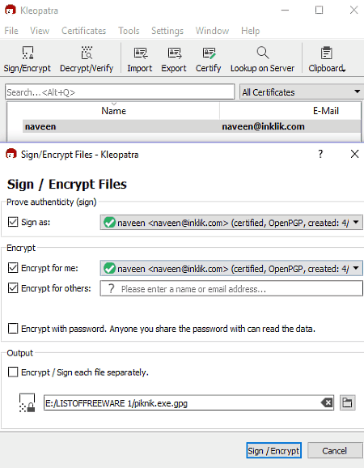This screenshot has width=364, height=468.
Task: Enable Encrypt with password option
Action: [x=13, y=329]
